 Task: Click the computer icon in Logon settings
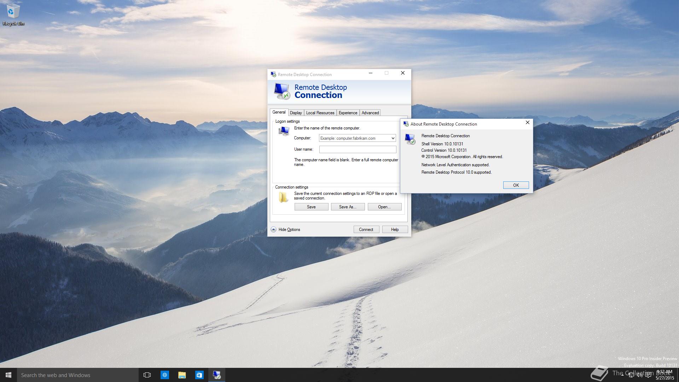pos(284,132)
